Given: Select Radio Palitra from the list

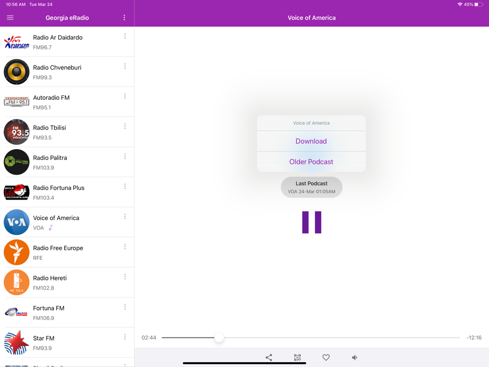Looking at the screenshot, I should (67, 162).
